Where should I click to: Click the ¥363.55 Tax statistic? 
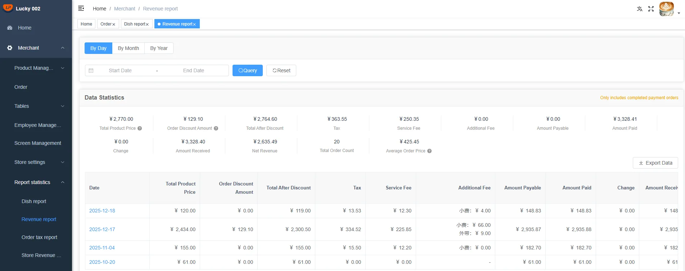pos(337,123)
